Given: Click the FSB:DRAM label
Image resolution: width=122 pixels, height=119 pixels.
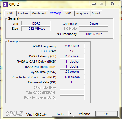Looking at the screenshot, I should tap(48, 51).
